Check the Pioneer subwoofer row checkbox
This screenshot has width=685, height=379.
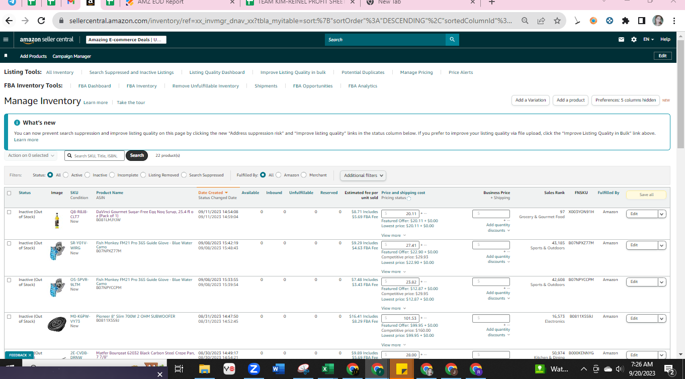click(9, 317)
